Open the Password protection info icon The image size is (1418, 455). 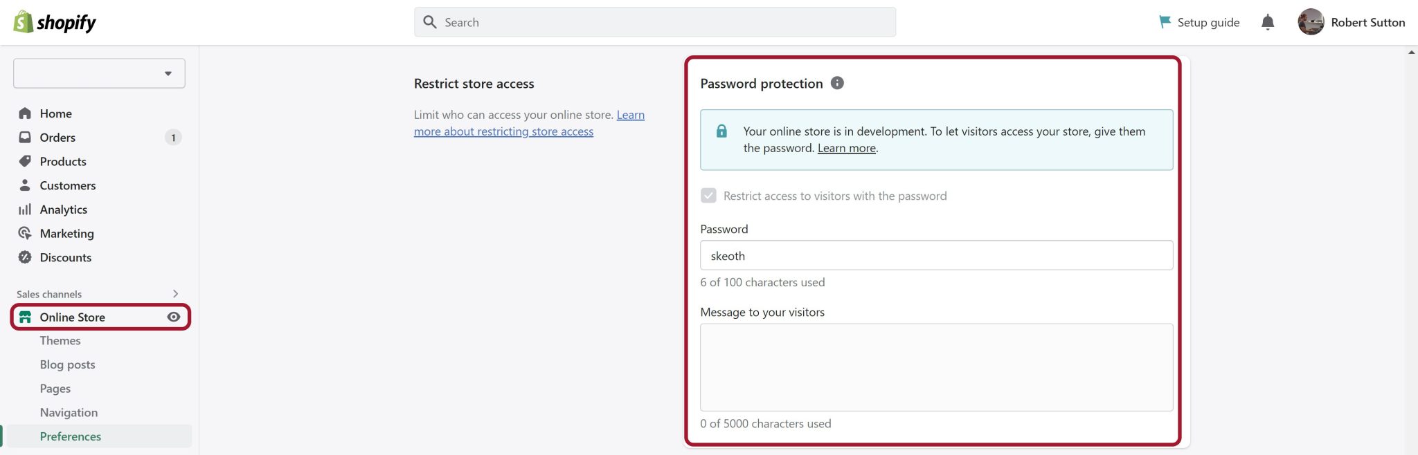(x=837, y=83)
